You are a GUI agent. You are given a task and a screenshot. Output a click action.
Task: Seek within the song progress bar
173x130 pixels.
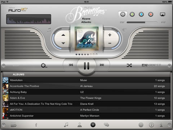click(x=142, y=22)
